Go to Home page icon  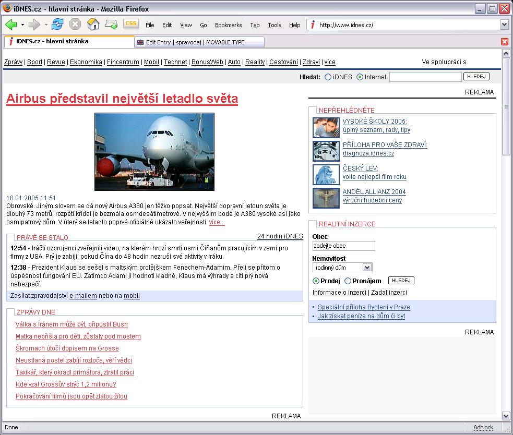click(x=93, y=24)
